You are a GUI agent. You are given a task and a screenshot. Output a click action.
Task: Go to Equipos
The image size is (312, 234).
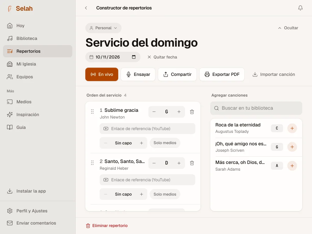[37, 77]
